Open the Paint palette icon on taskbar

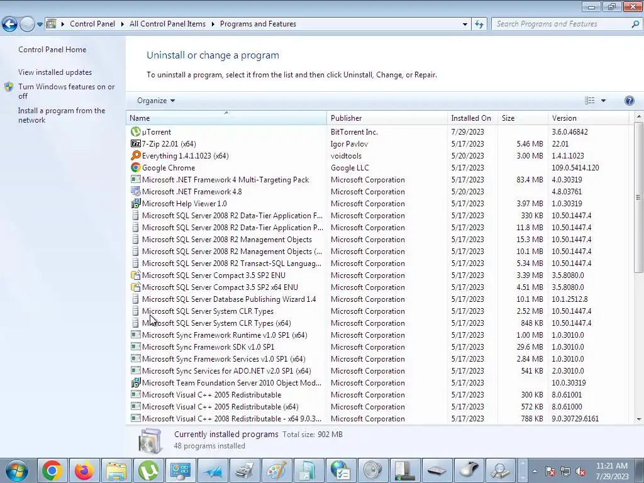pyautogui.click(x=277, y=470)
